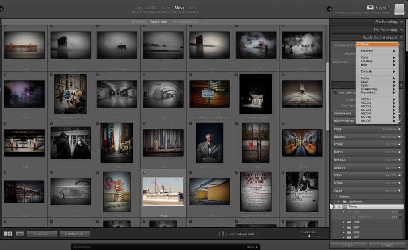The image size is (408, 250).
Task: Collapse the Apply During Import panel
Action: click(x=402, y=37)
